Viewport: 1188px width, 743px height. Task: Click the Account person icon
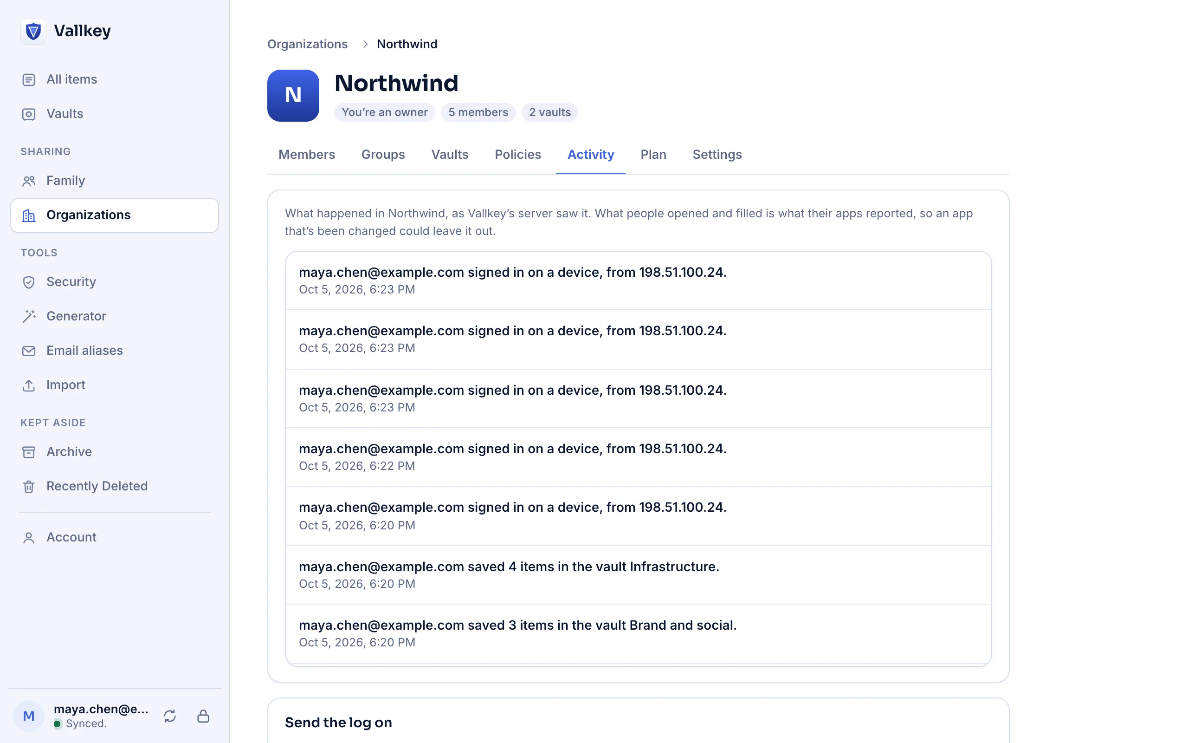point(29,538)
